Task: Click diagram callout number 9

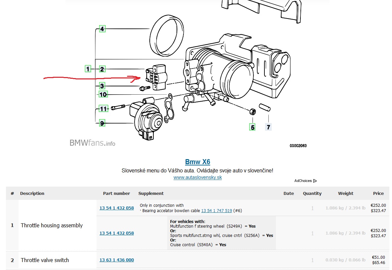Action: click(102, 123)
